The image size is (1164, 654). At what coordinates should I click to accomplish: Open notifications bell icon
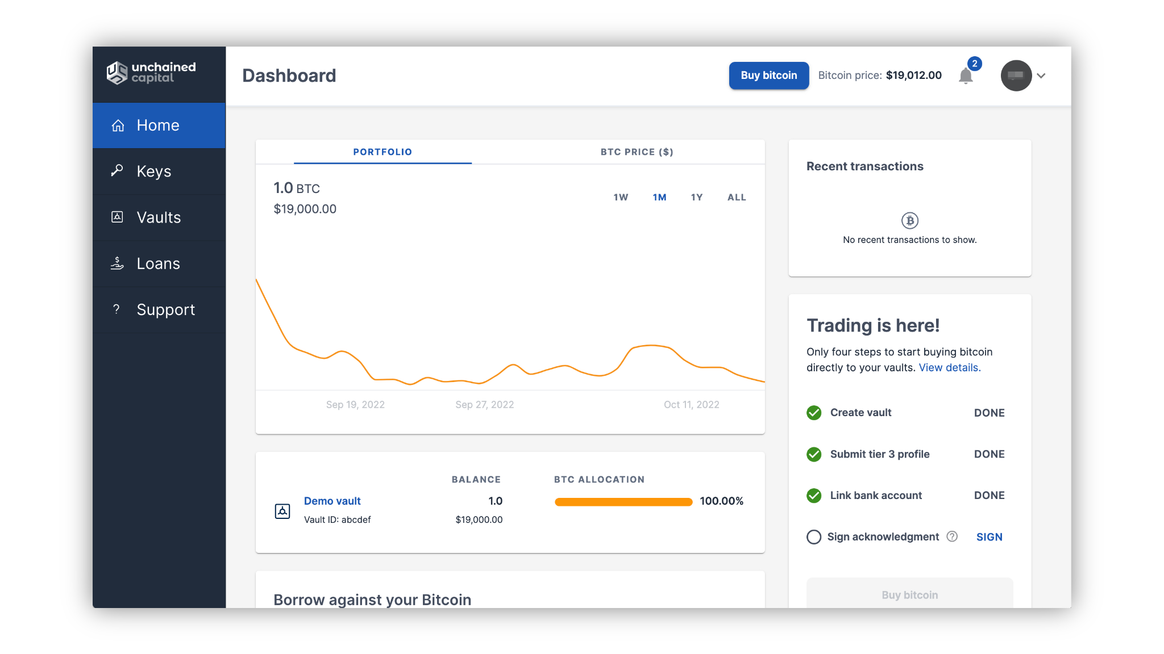coord(966,76)
